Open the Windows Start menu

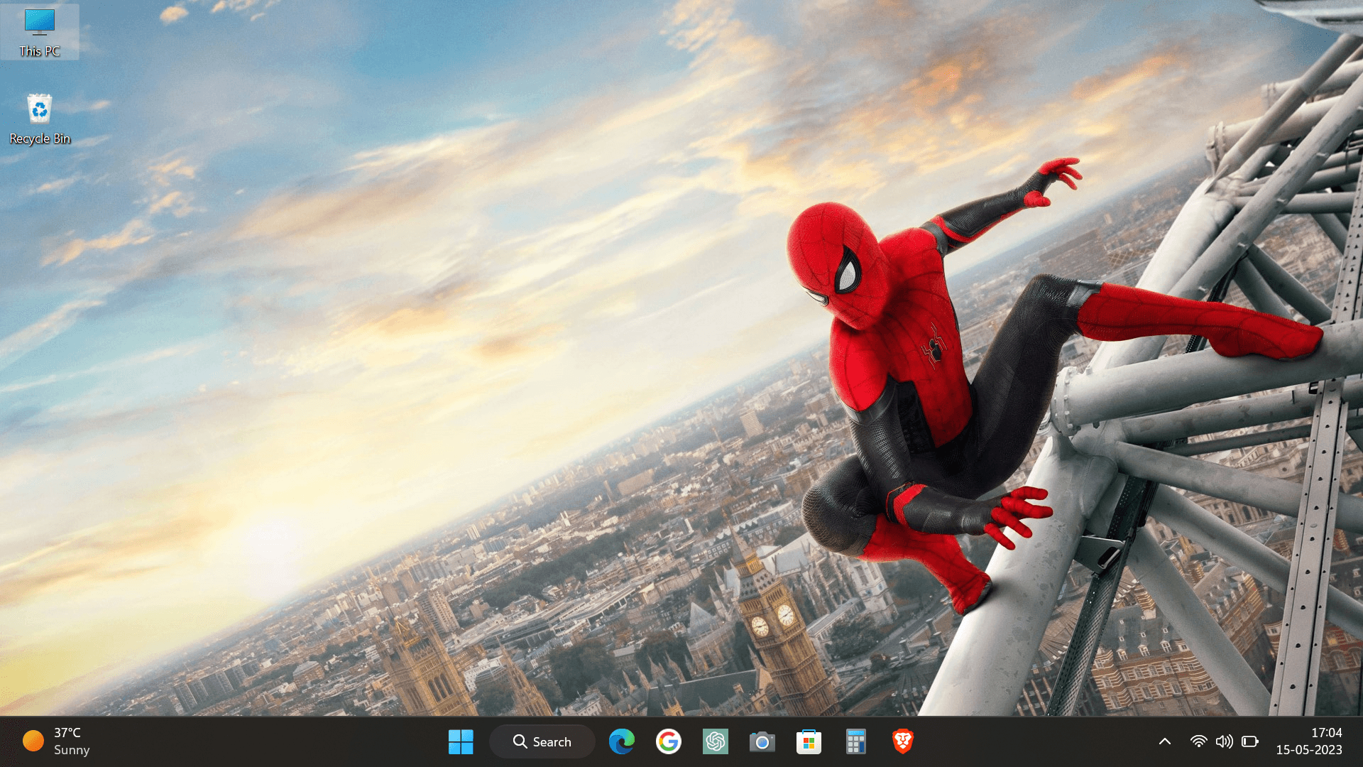(461, 741)
